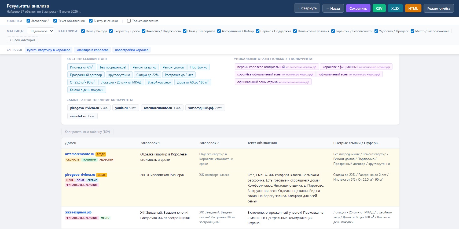Click Ипотека от 6% quick link chip
The width and height of the screenshot is (459, 229).
click(82, 67)
